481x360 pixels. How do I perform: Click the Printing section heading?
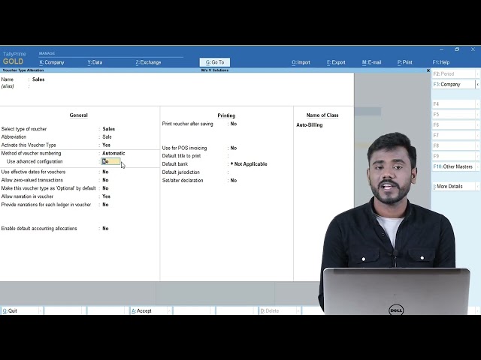click(x=226, y=115)
